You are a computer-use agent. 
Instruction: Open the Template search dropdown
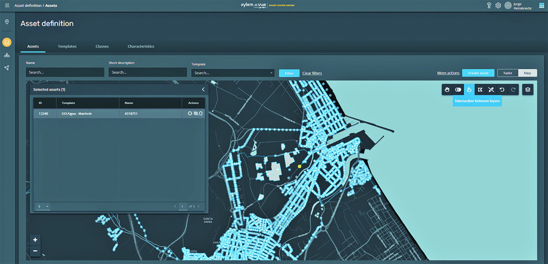click(233, 73)
